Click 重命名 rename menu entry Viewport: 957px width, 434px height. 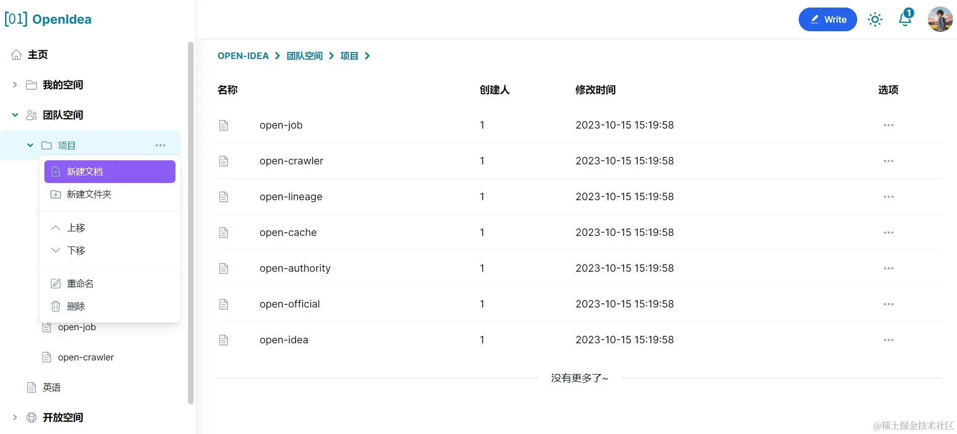[x=80, y=284]
